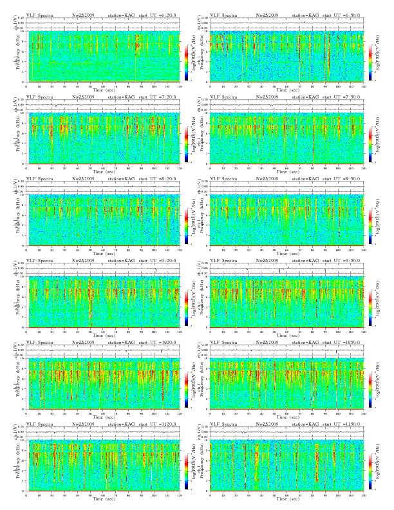Screen dimensions: 394x510
Task: Click the color legend of the 11:20:0 plot
Action: tap(186, 471)
